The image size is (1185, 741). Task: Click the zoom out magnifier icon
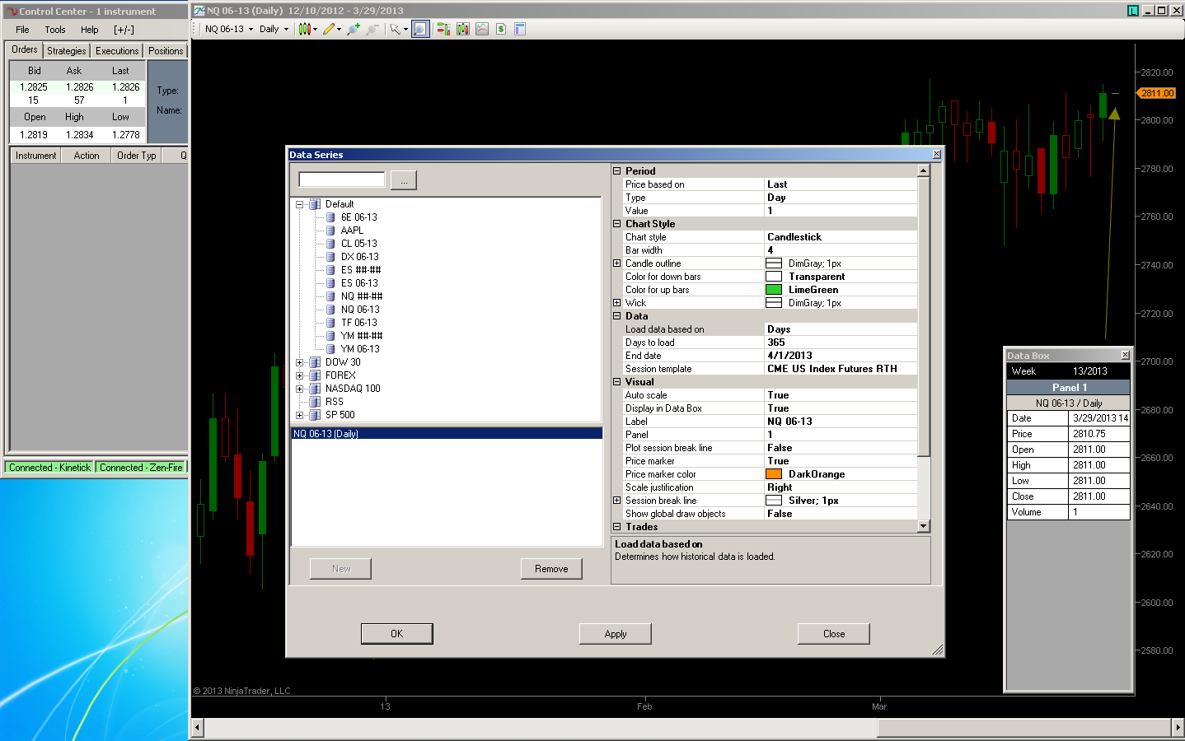[x=372, y=29]
